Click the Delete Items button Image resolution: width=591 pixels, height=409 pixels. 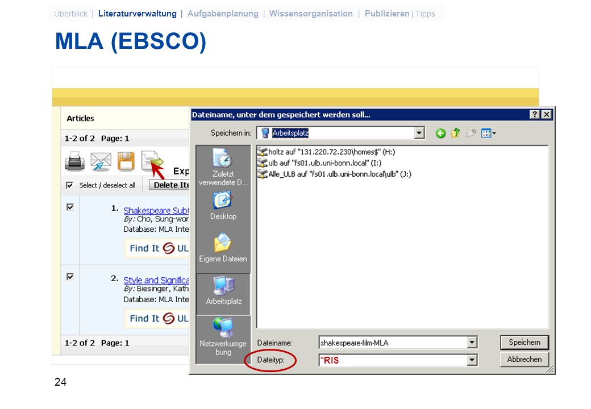coord(169,185)
